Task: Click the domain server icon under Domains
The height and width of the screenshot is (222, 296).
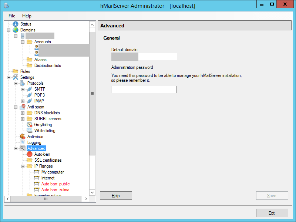Action: pyautogui.click(x=23, y=36)
